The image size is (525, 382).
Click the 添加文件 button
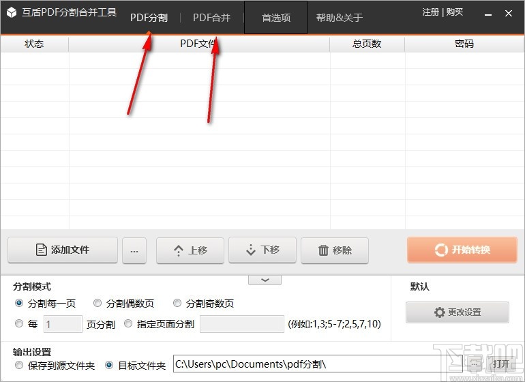pos(63,250)
